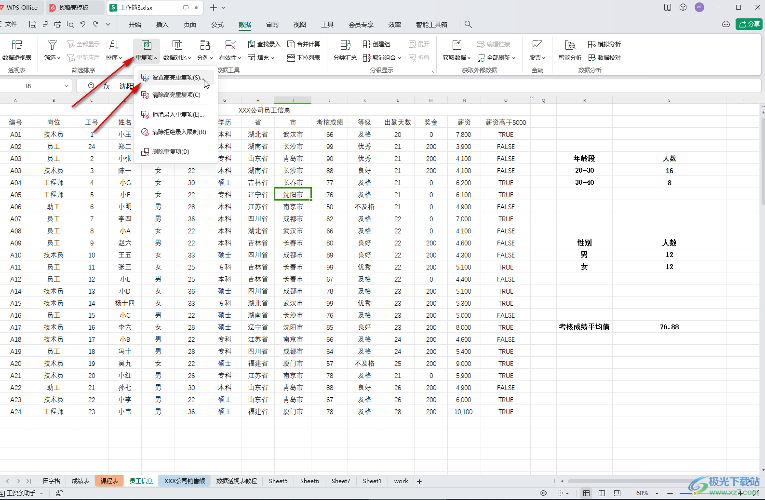Open the Subtotal (分类汇总) tool
Image resolution: width=765 pixels, height=500 pixels.
click(x=345, y=50)
